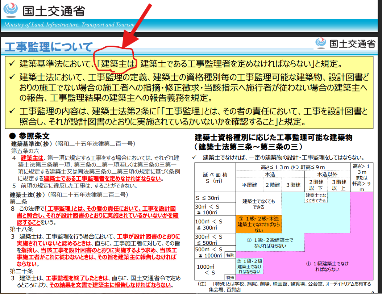This screenshot has width=382, height=294.
Task: Click the red arrow's tip
Action: (123, 46)
